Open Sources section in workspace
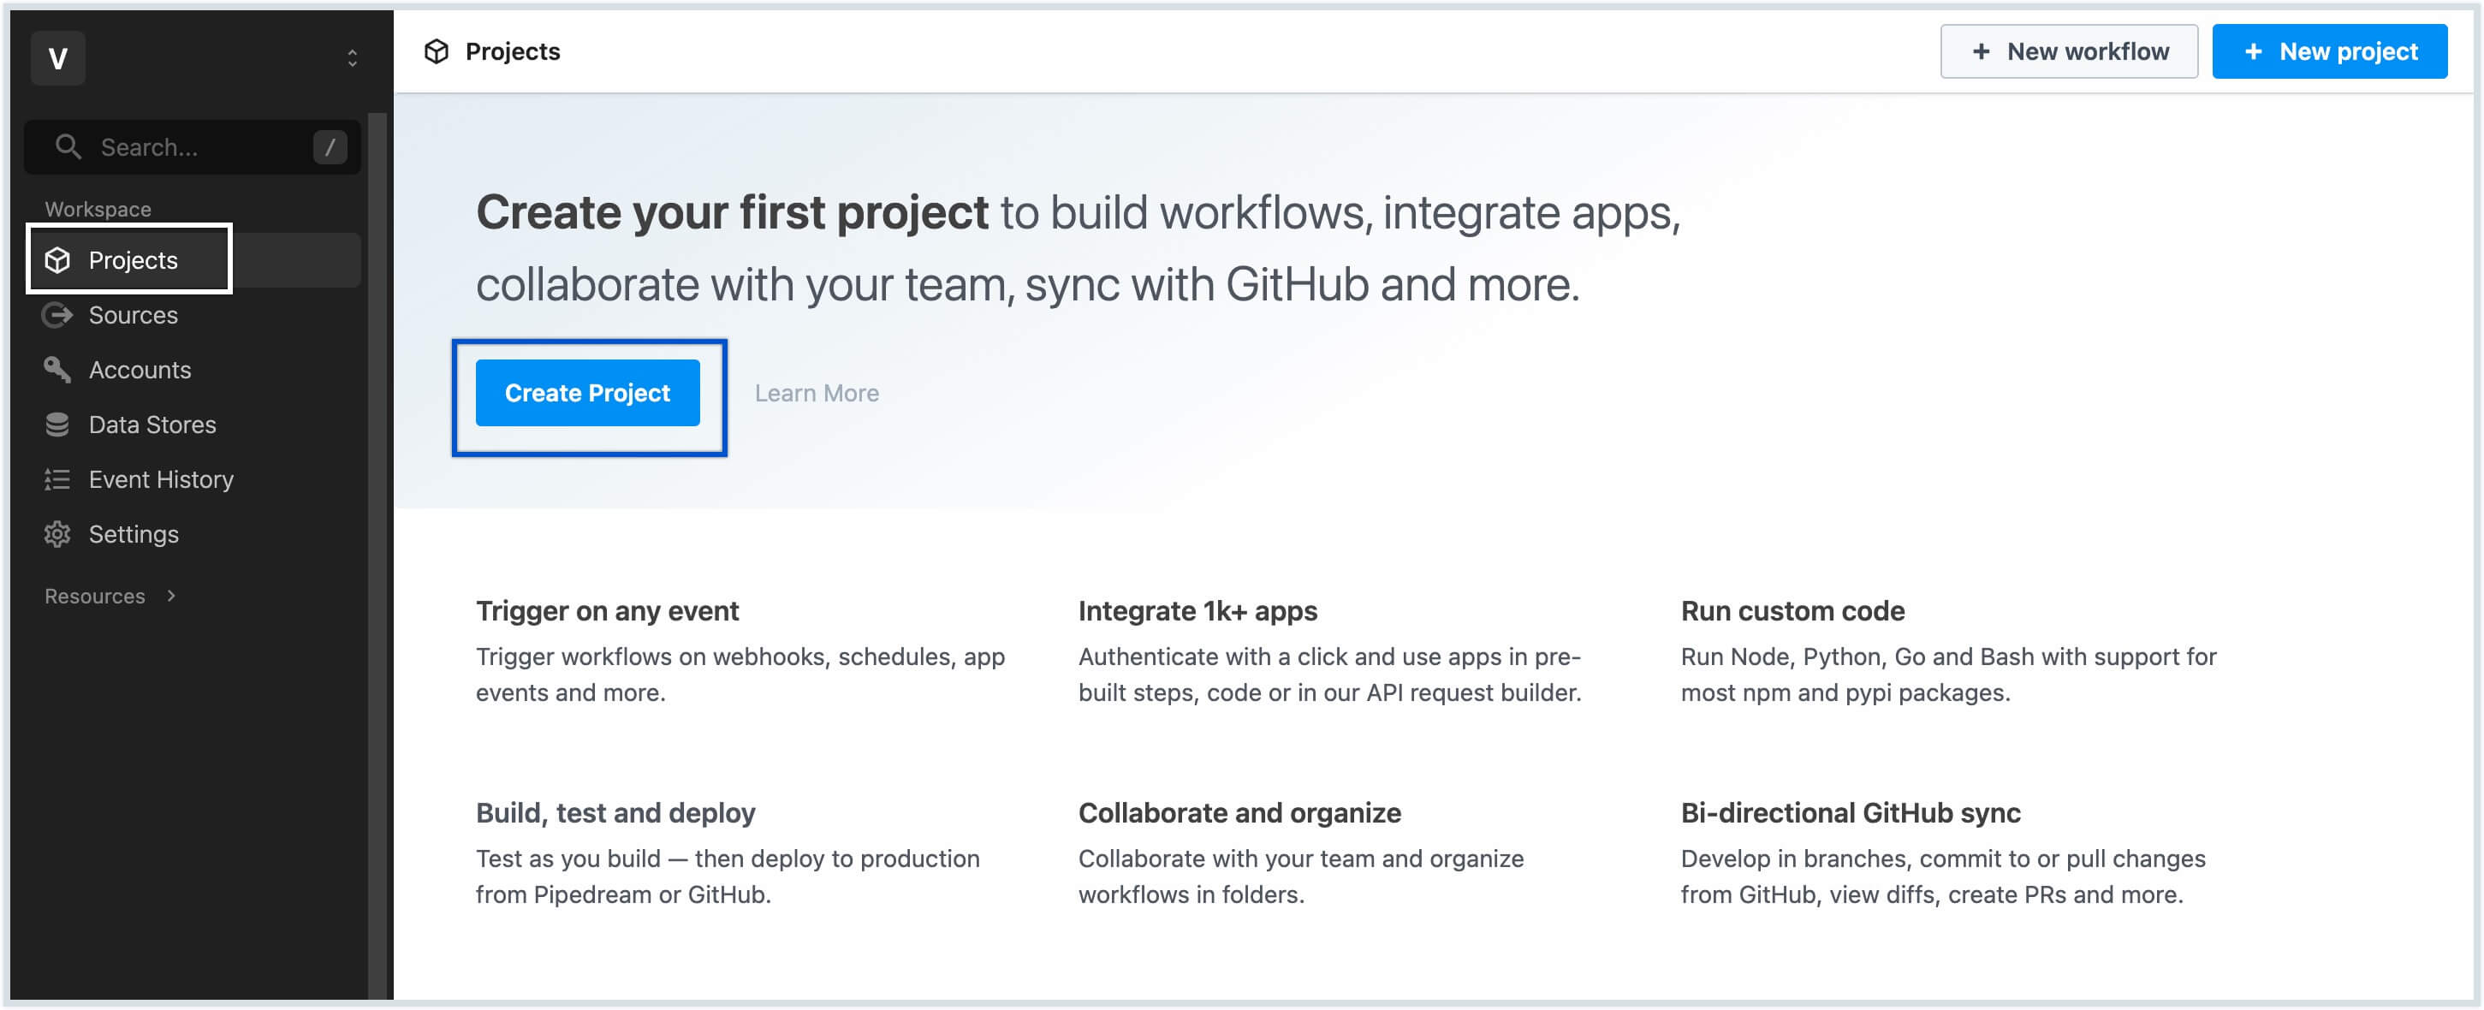Viewport: 2484px width, 1010px height. [x=133, y=313]
